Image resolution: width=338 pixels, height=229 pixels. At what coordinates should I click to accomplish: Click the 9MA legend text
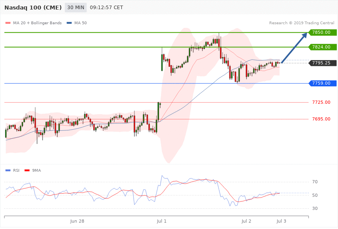pos(37,171)
